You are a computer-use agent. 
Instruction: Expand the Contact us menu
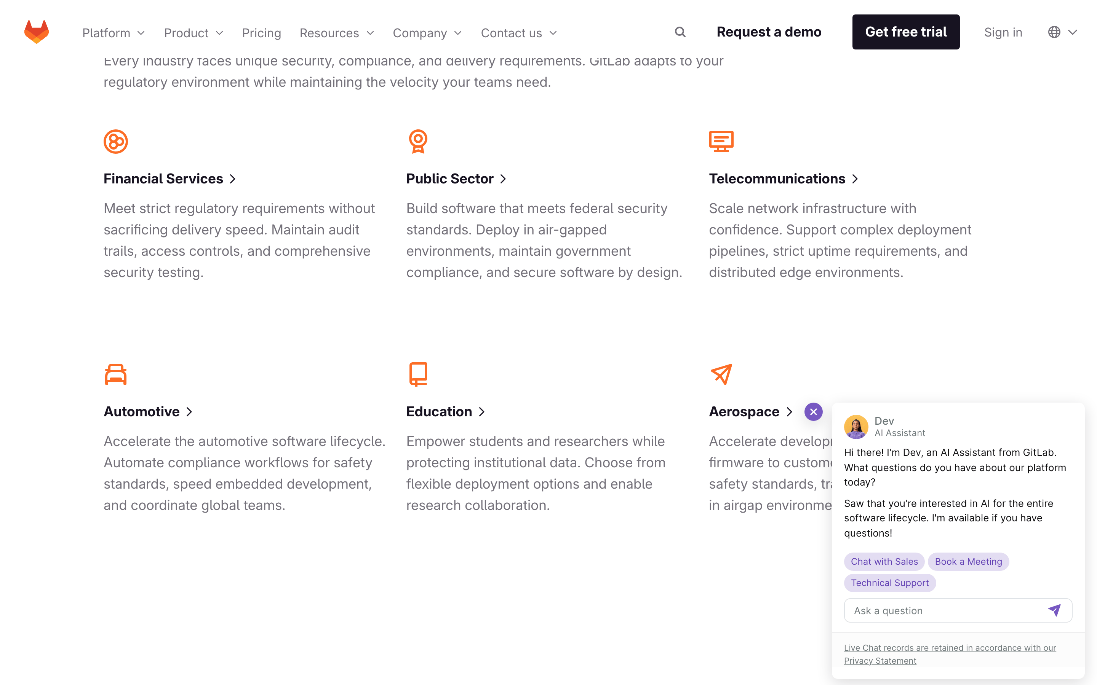(x=519, y=33)
